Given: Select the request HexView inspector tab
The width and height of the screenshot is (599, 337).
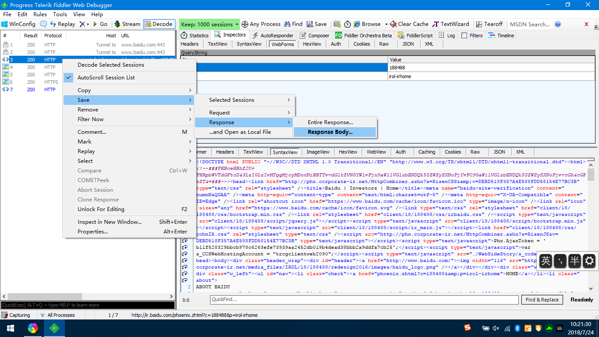Looking at the screenshot, I should click(312, 44).
